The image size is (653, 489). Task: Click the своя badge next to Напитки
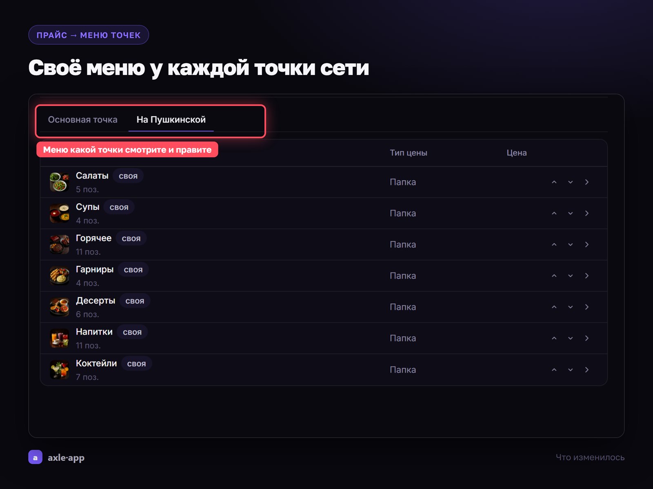coord(132,332)
